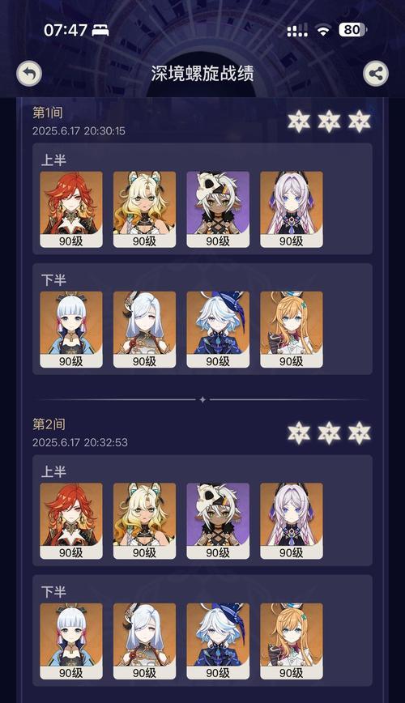This screenshot has width=405, height=703.
Task: Tap skull-mask character in Chamber 2 上半
Action: pyautogui.click(x=218, y=521)
